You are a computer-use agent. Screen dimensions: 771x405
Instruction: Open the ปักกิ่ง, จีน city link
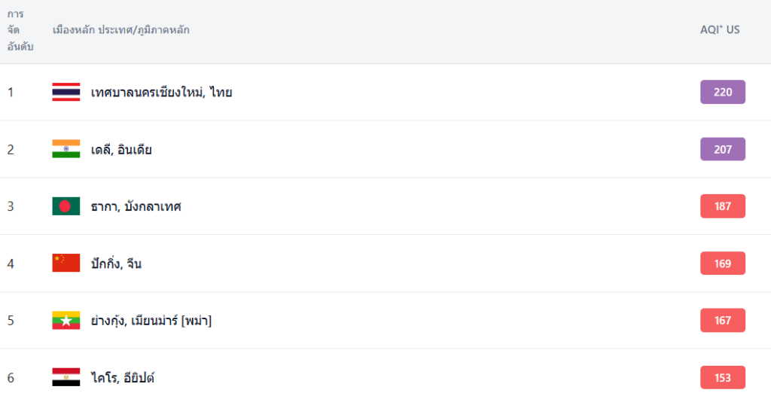coord(116,263)
